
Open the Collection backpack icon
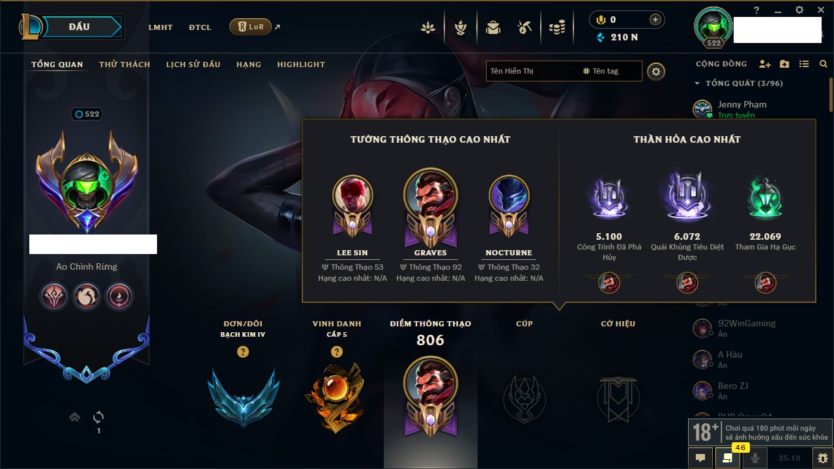pyautogui.click(x=493, y=27)
